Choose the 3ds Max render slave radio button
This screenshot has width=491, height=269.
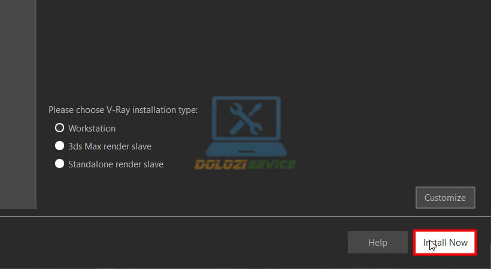tap(59, 146)
